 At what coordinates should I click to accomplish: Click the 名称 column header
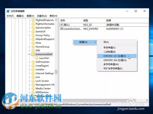coord(71,20)
